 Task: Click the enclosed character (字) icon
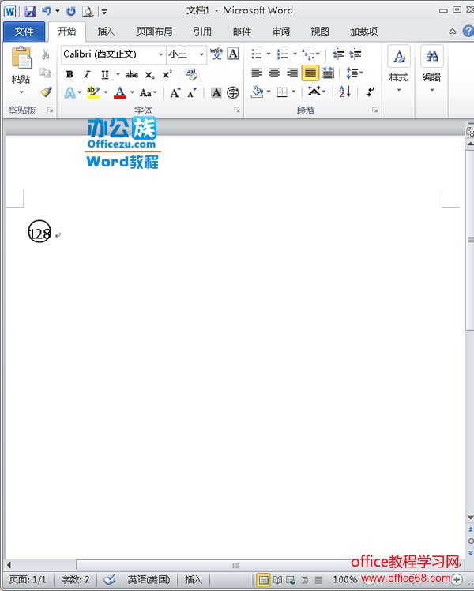pos(233,92)
